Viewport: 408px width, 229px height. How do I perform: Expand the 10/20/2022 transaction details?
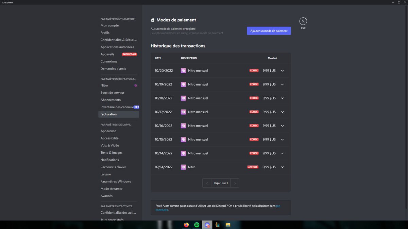click(x=282, y=71)
